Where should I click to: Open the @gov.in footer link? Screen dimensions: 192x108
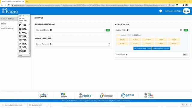pyautogui.click(x=128, y=95)
